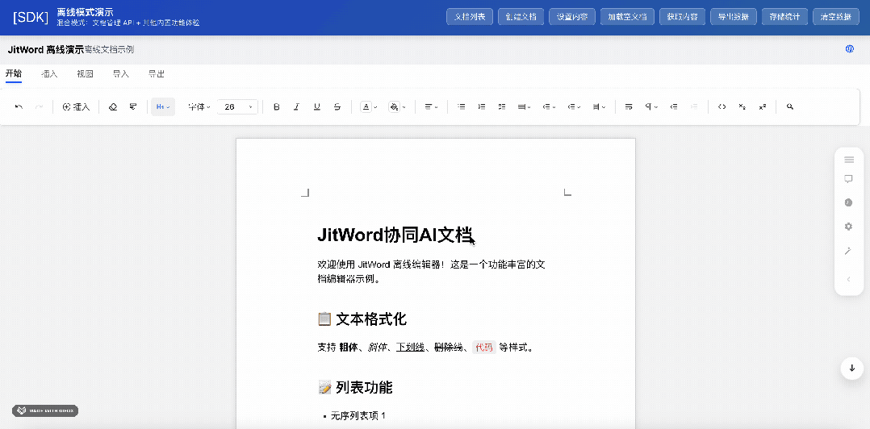
Task: Switch to the 视图 tab
Action: point(85,73)
